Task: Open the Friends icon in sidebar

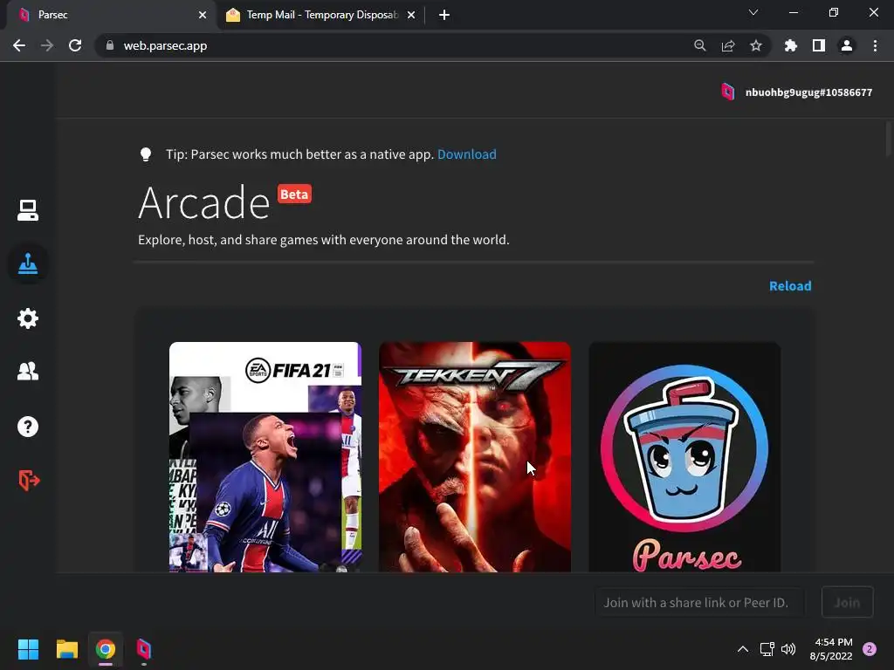Action: click(x=27, y=372)
